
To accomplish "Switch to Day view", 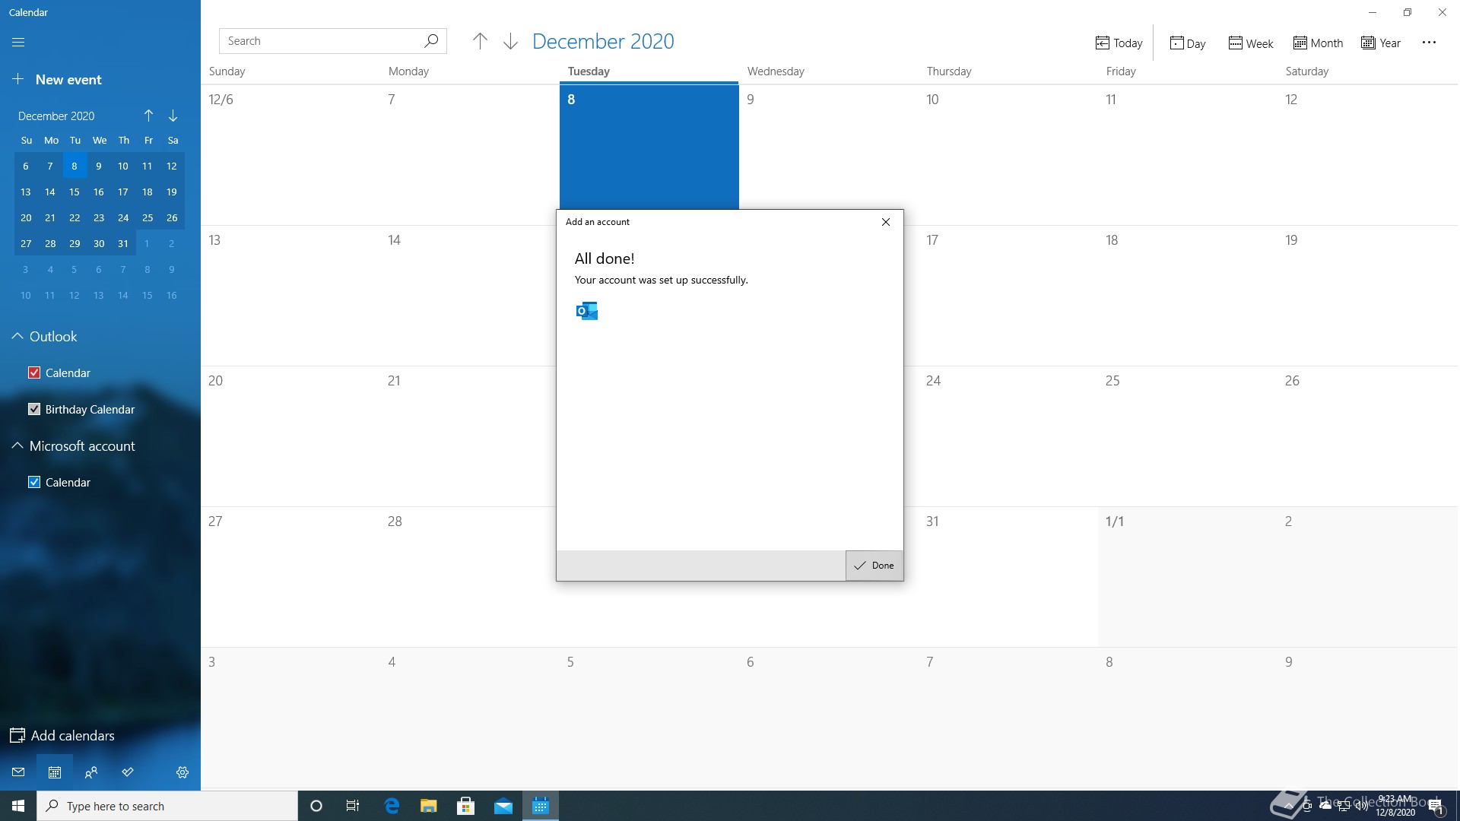I will 1188,43.
